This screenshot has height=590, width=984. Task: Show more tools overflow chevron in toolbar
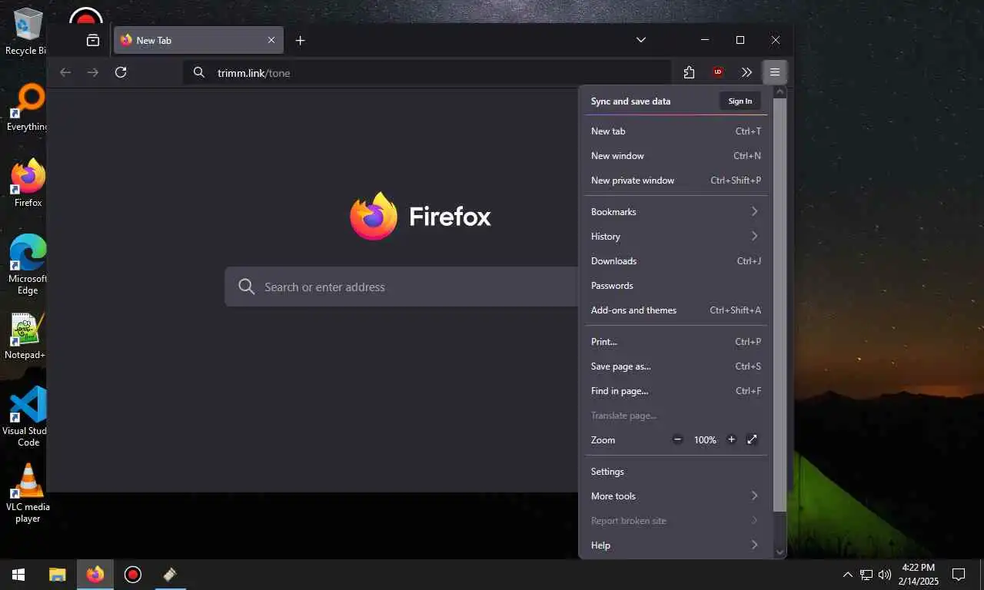[746, 72]
